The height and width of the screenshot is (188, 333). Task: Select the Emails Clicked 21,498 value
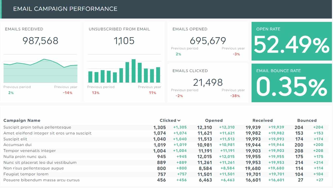[208, 82]
